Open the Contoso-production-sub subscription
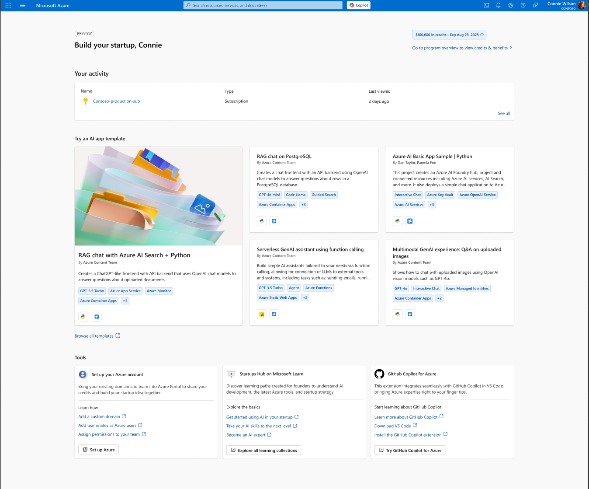The width and height of the screenshot is (589, 489). [116, 101]
